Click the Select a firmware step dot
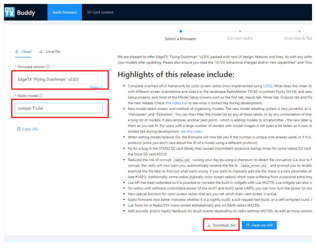The width and height of the screenshot is (316, 248). pyautogui.click(x=181, y=31)
